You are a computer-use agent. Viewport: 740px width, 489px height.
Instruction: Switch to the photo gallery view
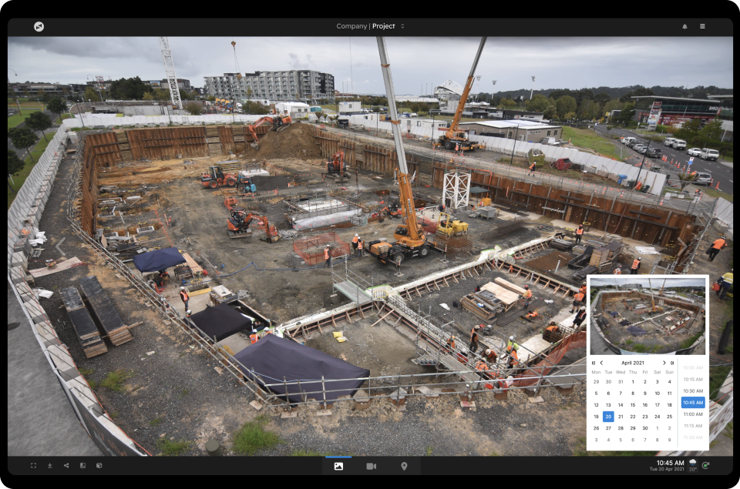point(338,465)
